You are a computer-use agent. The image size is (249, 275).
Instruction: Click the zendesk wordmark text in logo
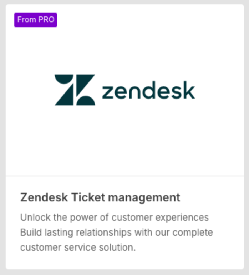pos(148,90)
